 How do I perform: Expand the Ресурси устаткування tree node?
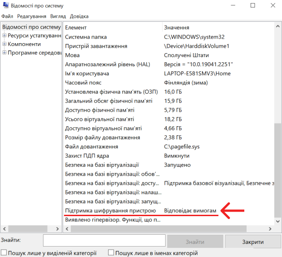5,35
